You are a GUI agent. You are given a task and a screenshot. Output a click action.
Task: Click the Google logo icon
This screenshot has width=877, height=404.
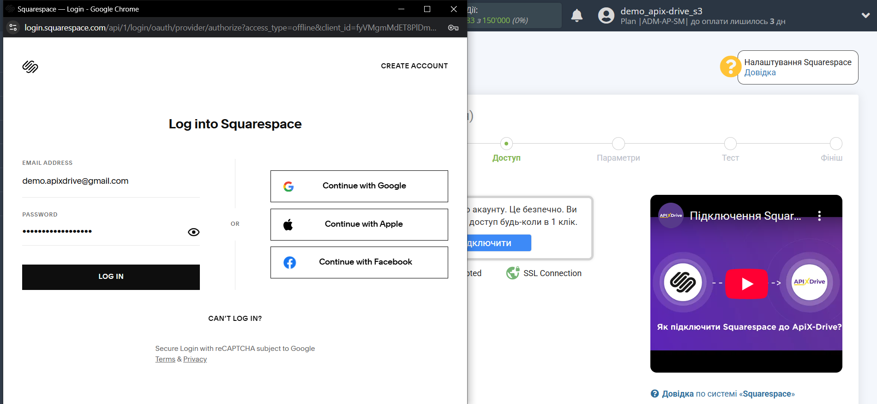point(288,187)
